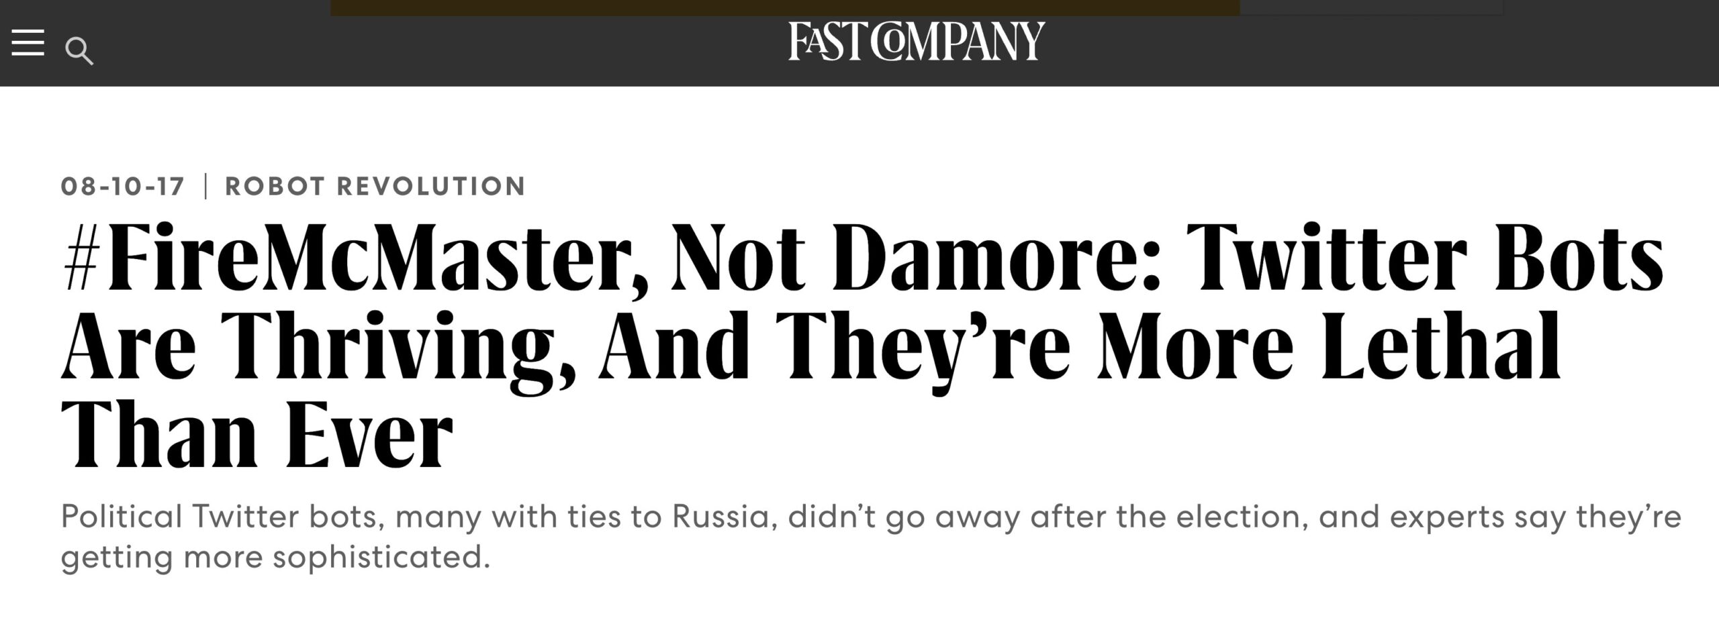Screen dimensions: 1719x618
Task: Go to homepage via Fast Company logo
Action: (917, 42)
